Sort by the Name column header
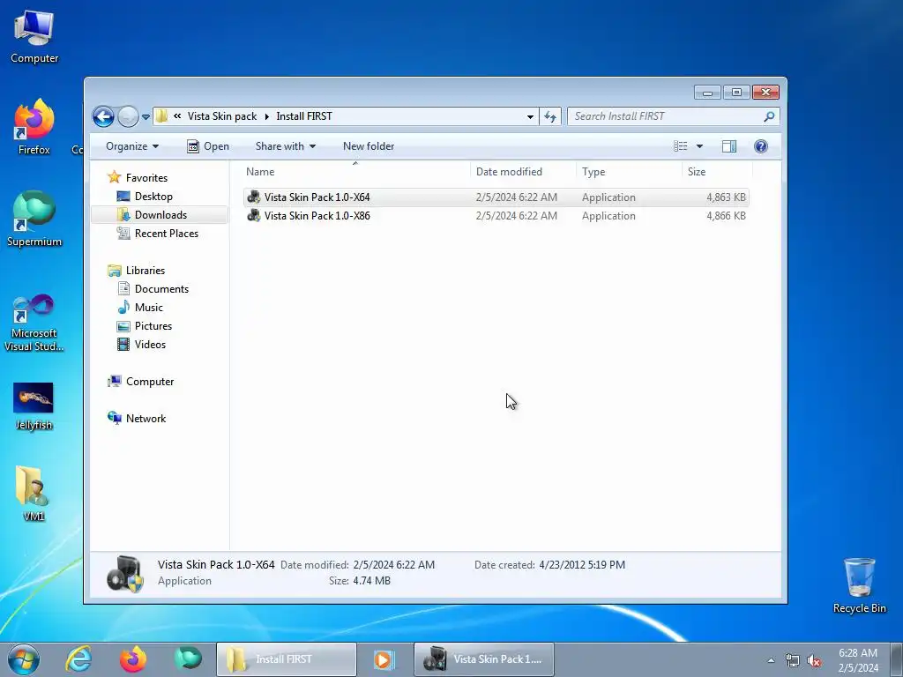 [x=354, y=172]
